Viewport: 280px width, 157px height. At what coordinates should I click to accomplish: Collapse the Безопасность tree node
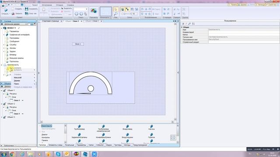point(2,65)
